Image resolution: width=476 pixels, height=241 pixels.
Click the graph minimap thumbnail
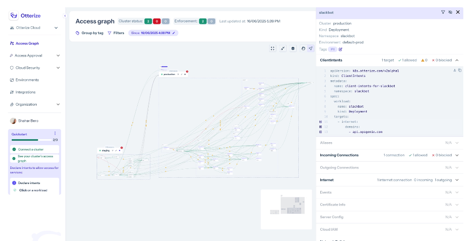pyautogui.click(x=286, y=209)
